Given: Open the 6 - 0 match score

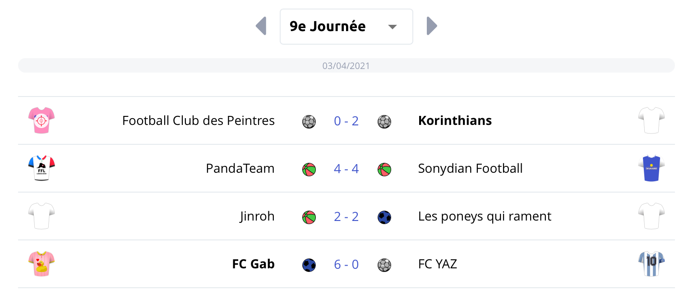Looking at the screenshot, I should coord(346,264).
